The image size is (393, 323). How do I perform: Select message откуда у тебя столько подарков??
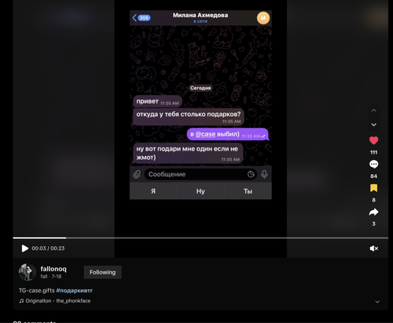pyautogui.click(x=189, y=117)
